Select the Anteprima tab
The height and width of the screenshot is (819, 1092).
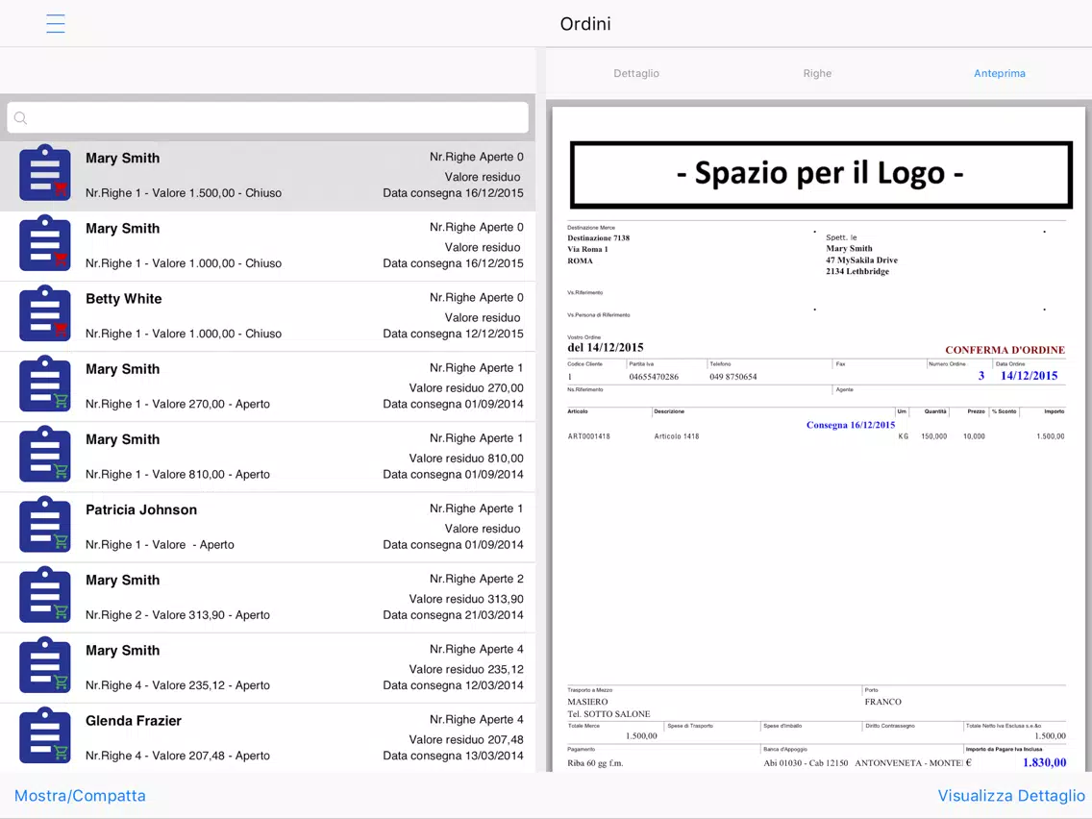click(1000, 73)
